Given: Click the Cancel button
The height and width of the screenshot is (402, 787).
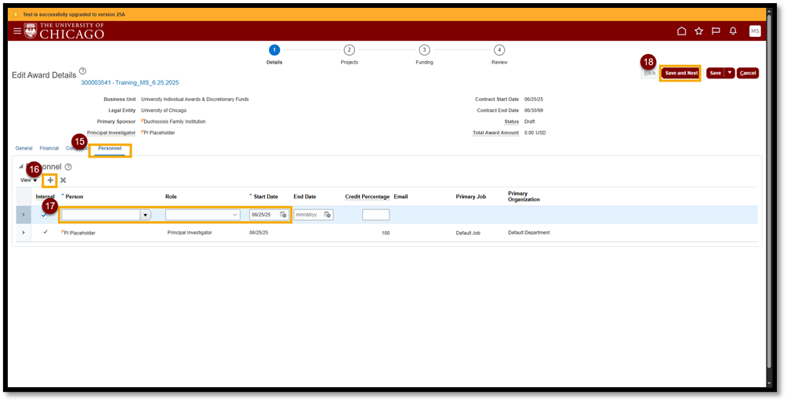Looking at the screenshot, I should click(748, 73).
